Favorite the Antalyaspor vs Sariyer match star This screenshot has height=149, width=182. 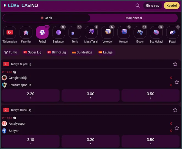(x=177, y=128)
